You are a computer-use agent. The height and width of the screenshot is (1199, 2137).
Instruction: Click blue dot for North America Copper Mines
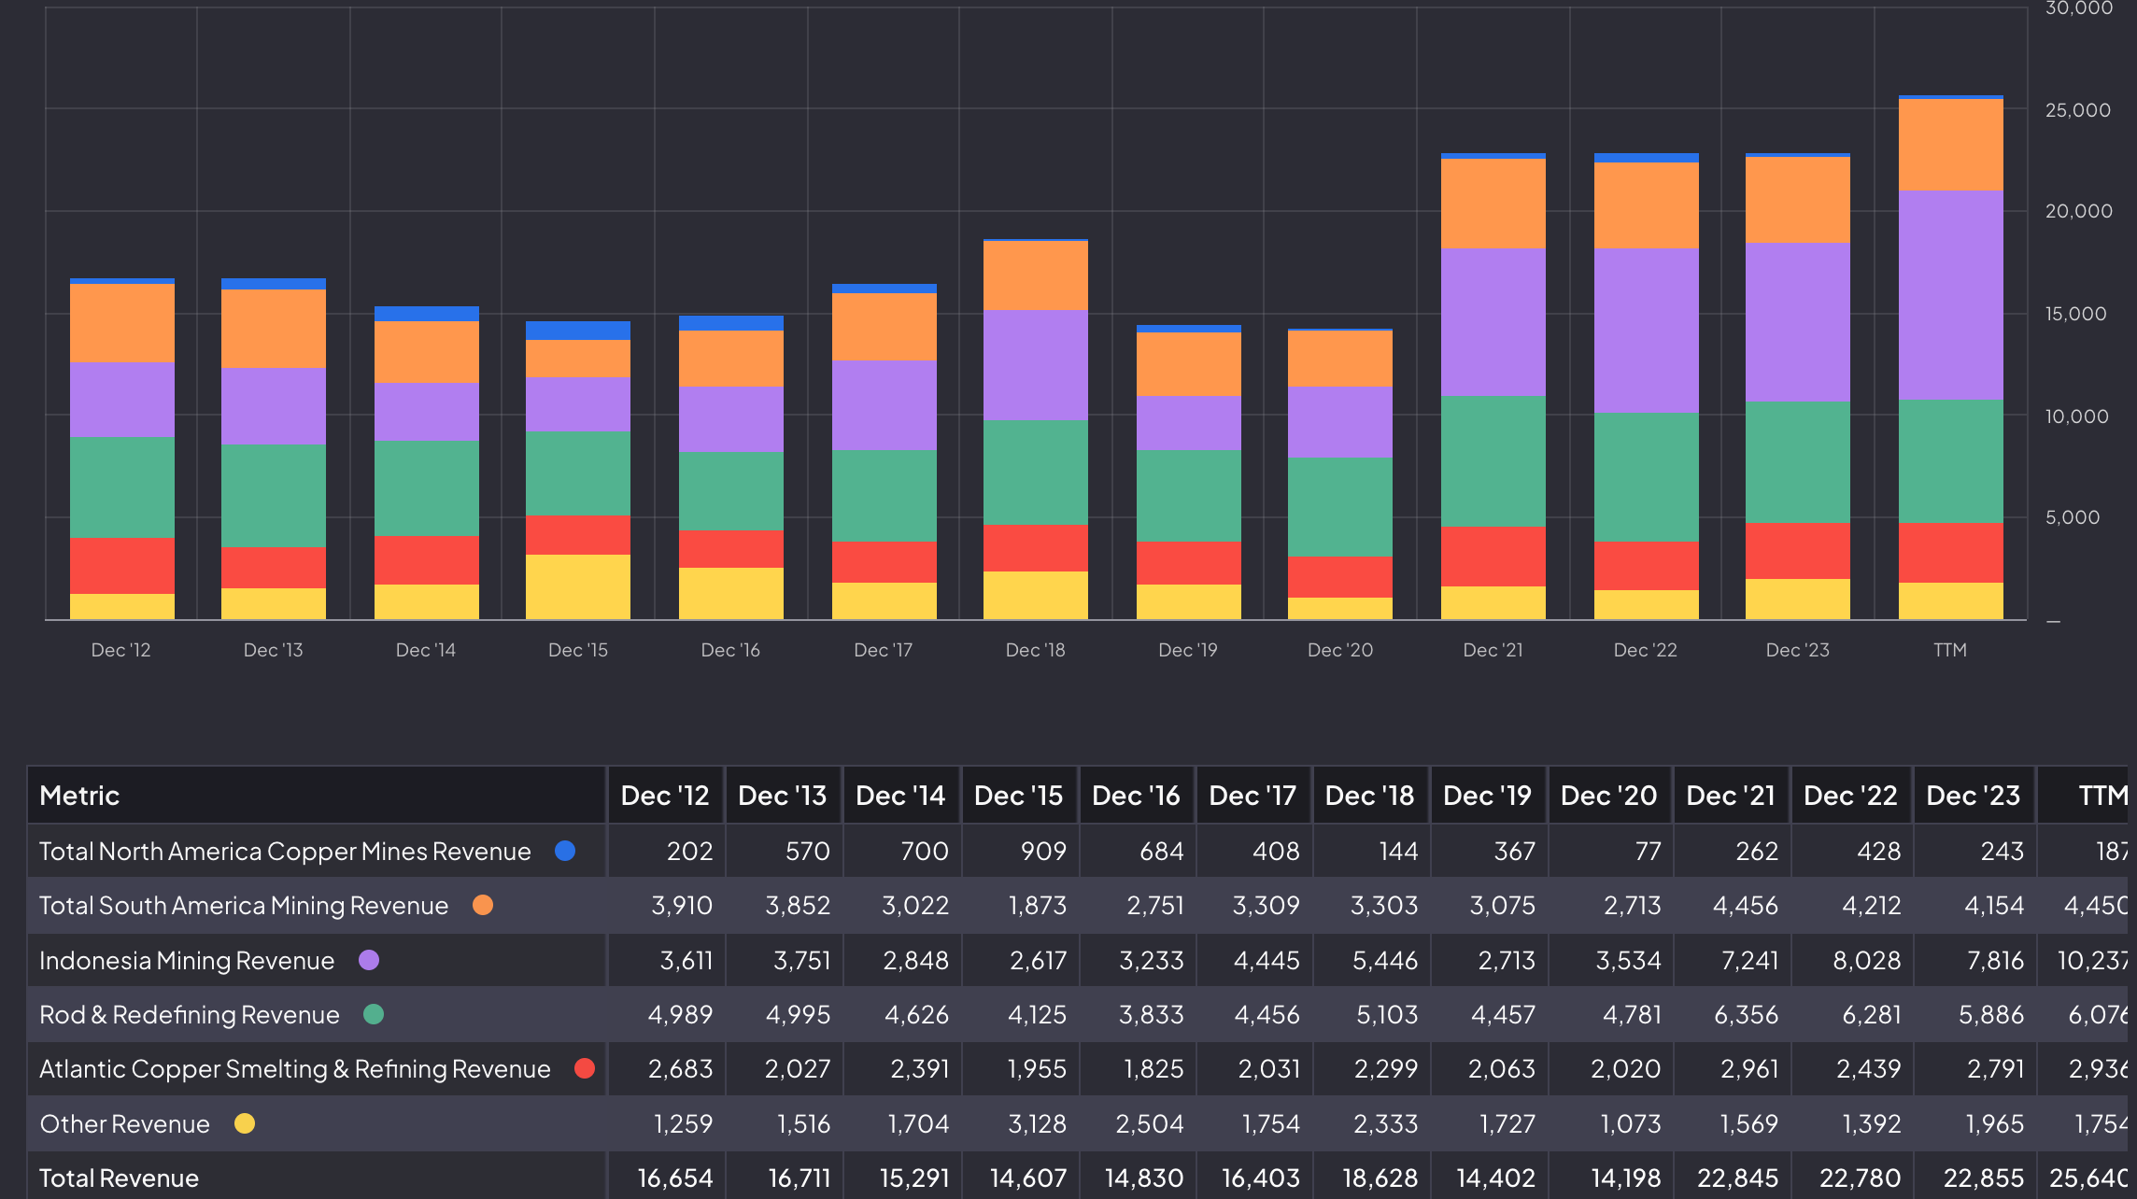coord(565,851)
